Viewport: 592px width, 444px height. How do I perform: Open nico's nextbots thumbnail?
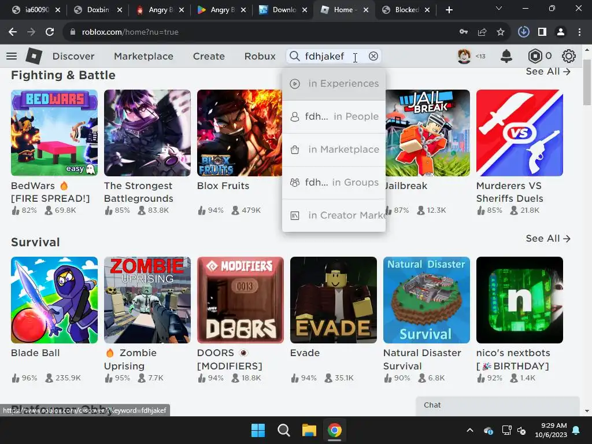coord(520,300)
